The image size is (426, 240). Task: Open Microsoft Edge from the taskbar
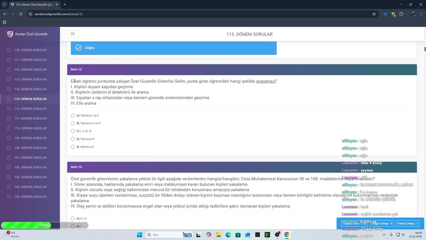228,235
